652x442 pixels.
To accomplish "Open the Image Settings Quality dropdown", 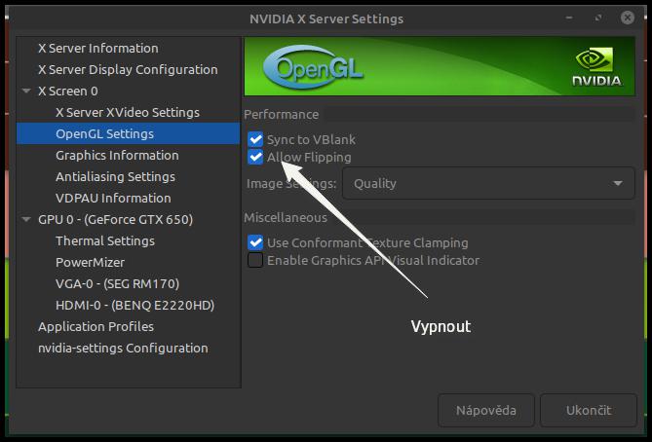I will tap(487, 183).
